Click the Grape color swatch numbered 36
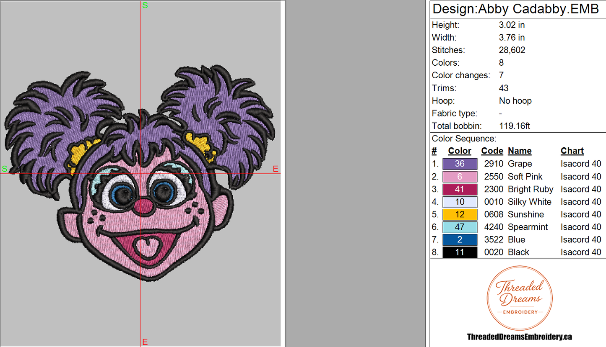Image resolution: width=606 pixels, height=347 pixels. (x=460, y=164)
